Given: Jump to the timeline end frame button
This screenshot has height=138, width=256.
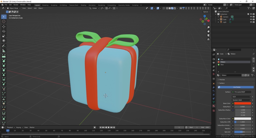Looking at the screenshot, I should click(114, 128).
